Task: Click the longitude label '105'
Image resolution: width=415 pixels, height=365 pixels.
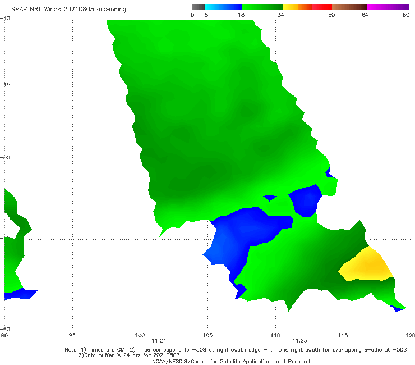Action: (208, 336)
